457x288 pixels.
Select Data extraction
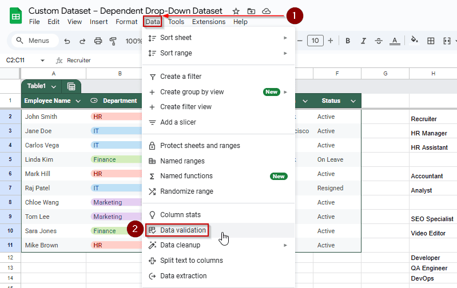[x=218, y=276]
